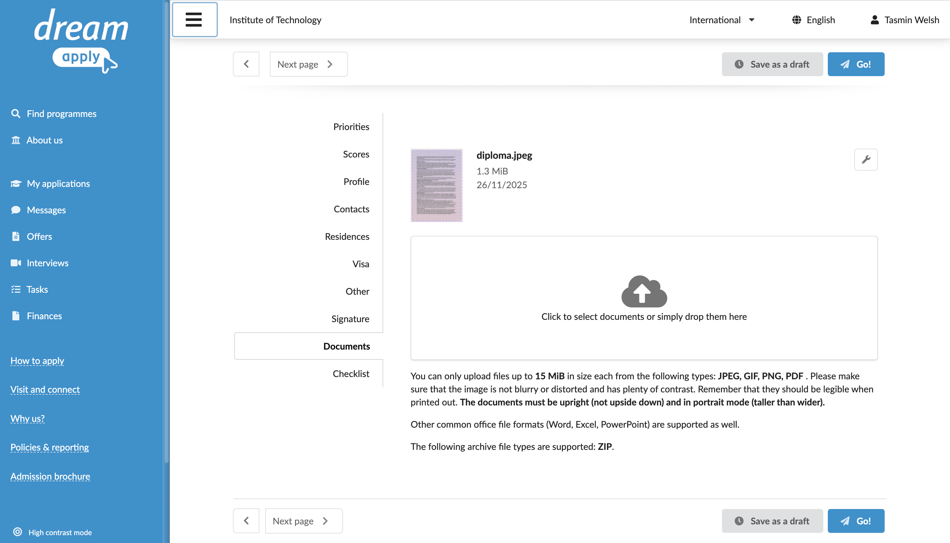This screenshot has width=950, height=543.
Task: Follow the How to apply link
Action: point(37,361)
